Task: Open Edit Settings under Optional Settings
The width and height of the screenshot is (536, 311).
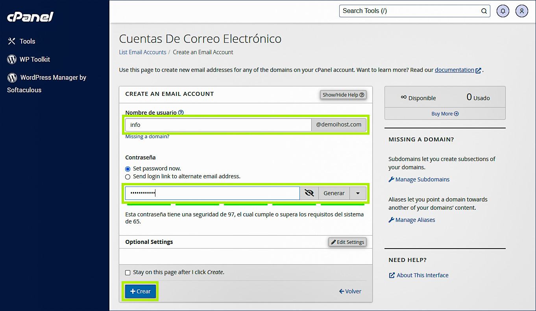Action: [347, 242]
